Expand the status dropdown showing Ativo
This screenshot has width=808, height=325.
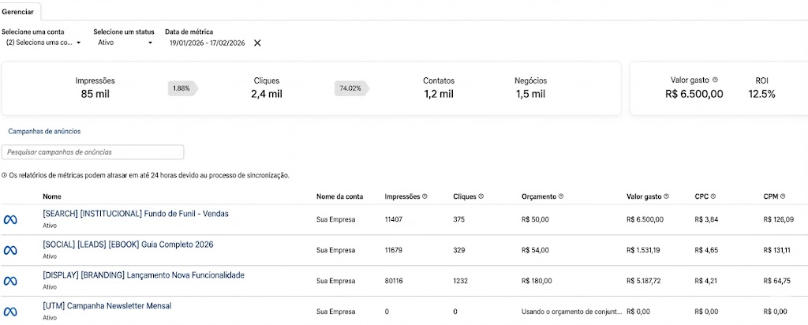(125, 43)
